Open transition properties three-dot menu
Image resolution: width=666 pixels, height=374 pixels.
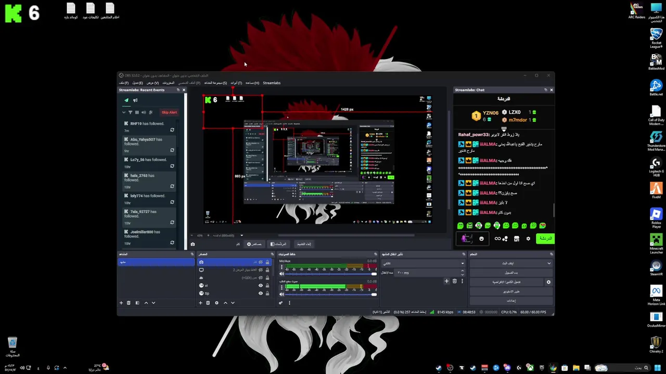(462, 282)
